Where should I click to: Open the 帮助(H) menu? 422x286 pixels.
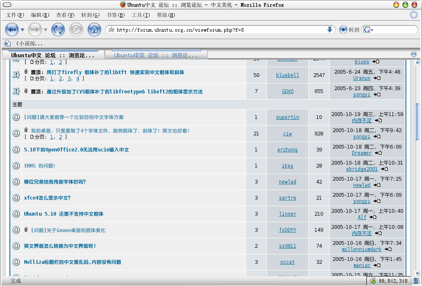(166, 15)
